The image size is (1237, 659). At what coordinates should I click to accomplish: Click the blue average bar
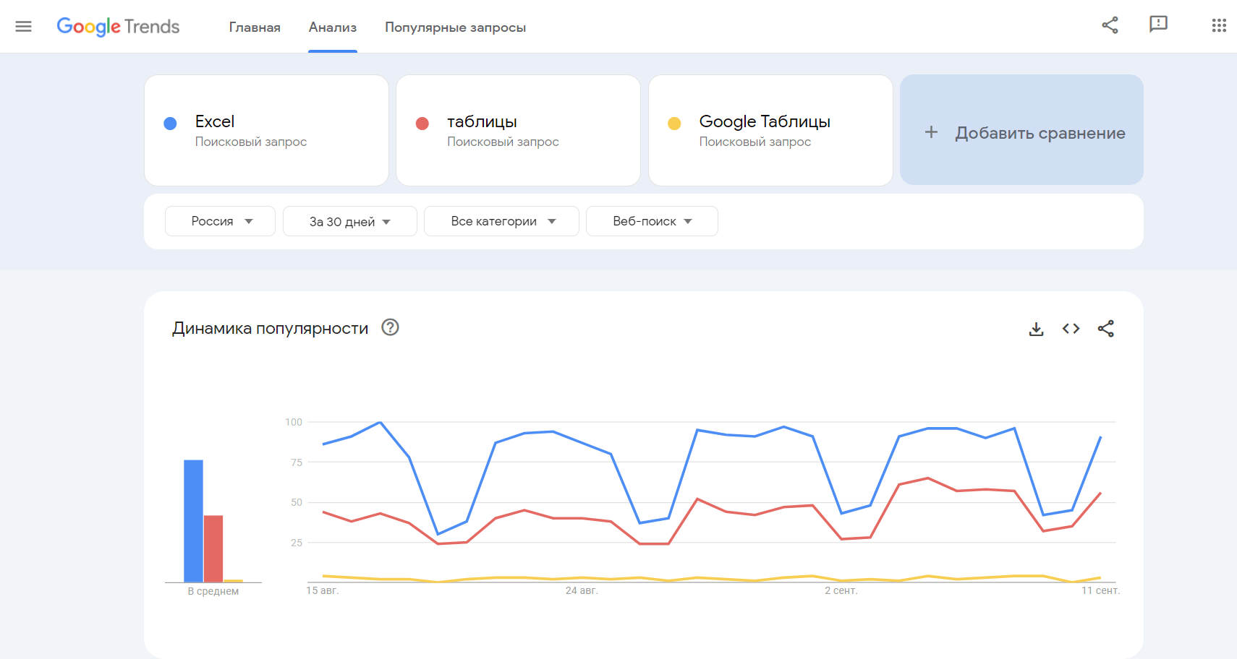coord(193,521)
